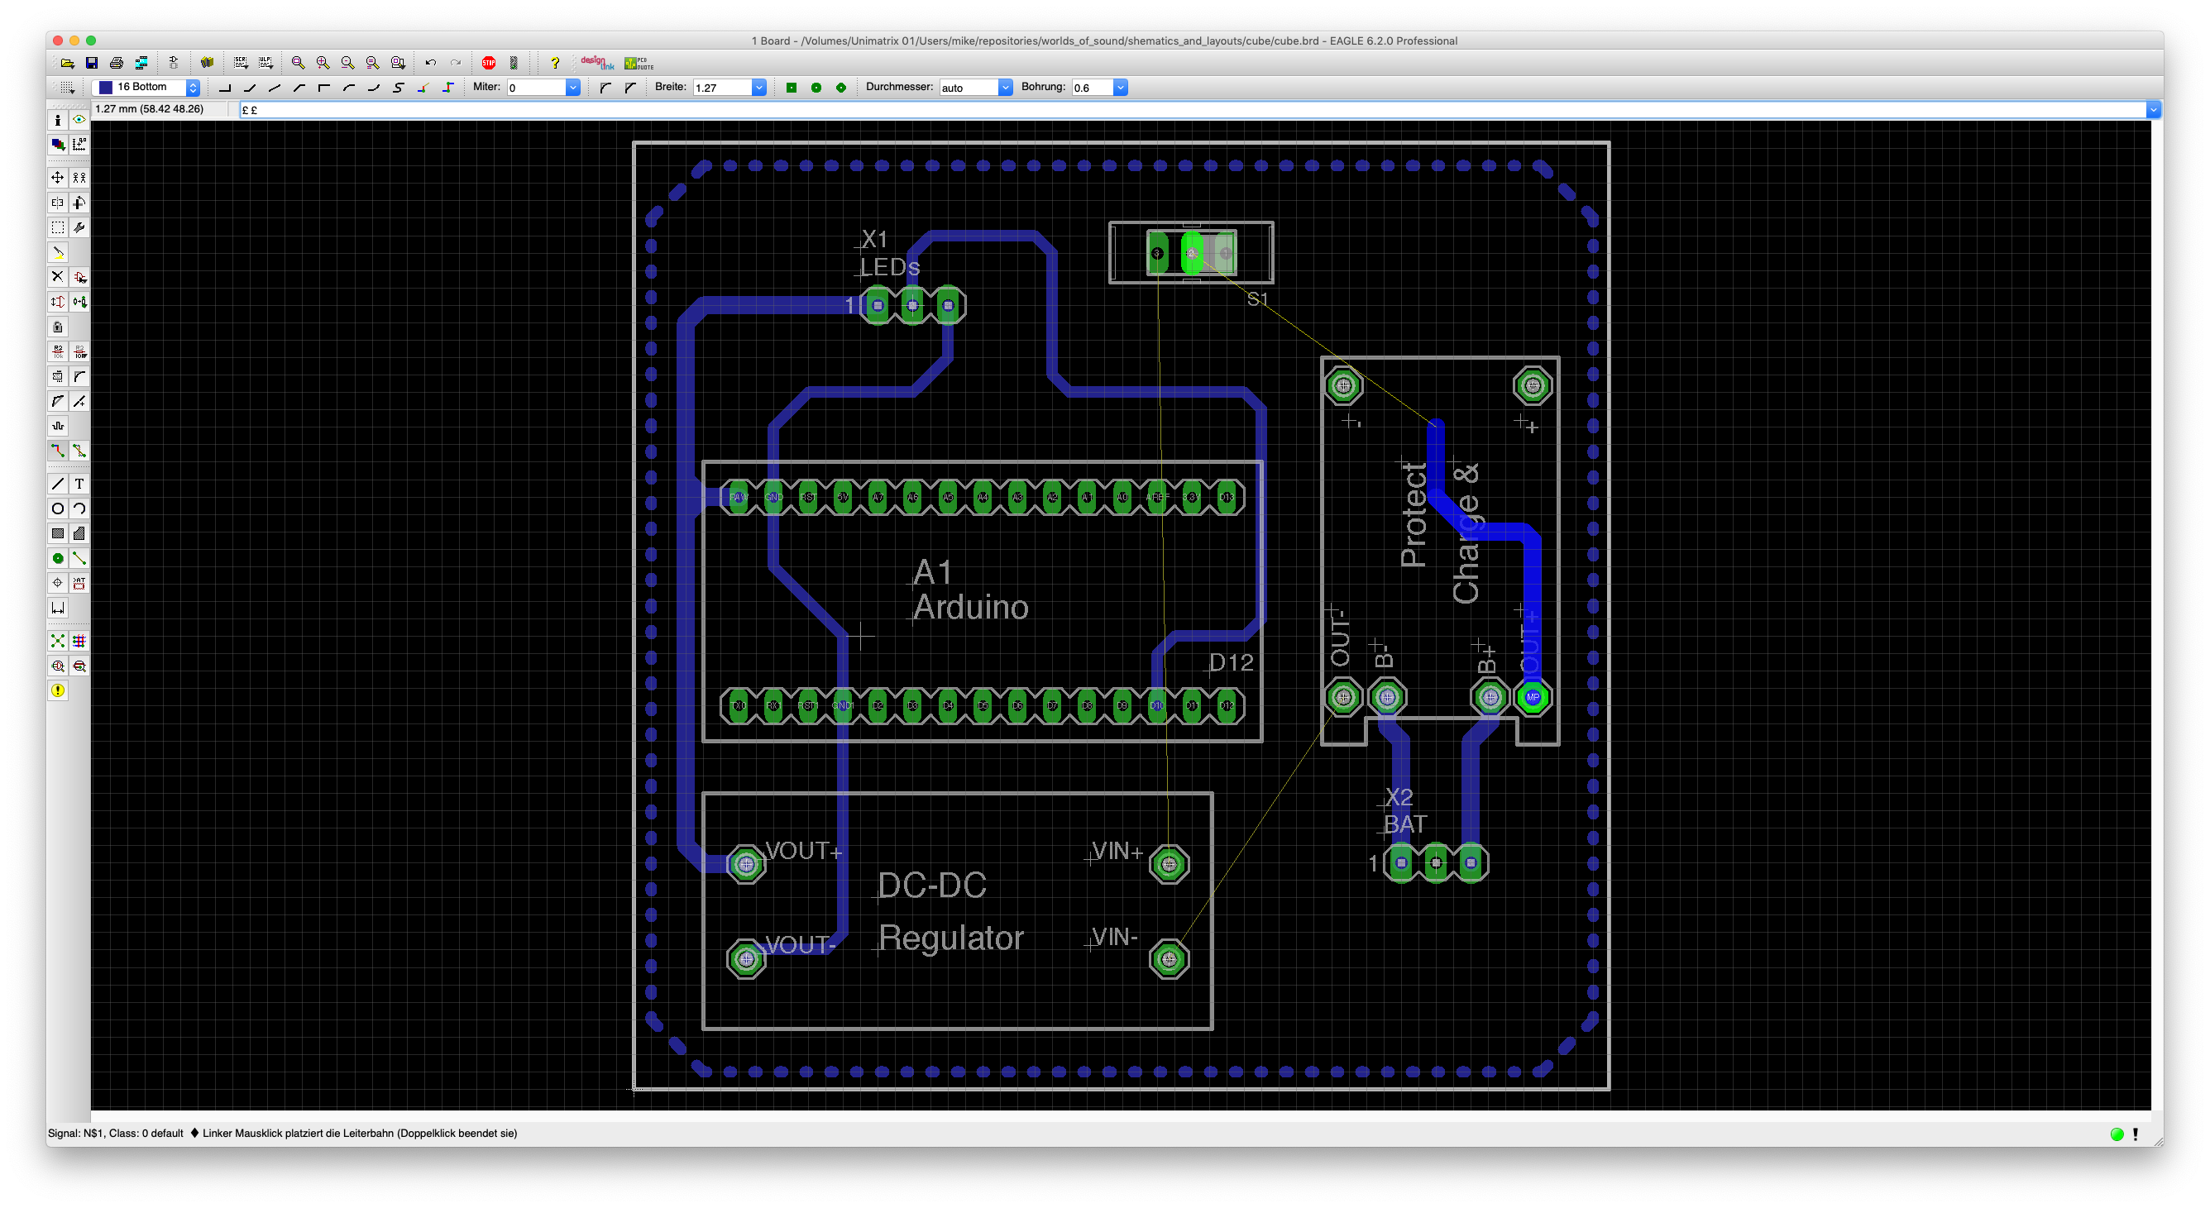Image resolution: width=2210 pixels, height=1208 pixels.
Task: Select the square via shape
Action: (x=791, y=88)
